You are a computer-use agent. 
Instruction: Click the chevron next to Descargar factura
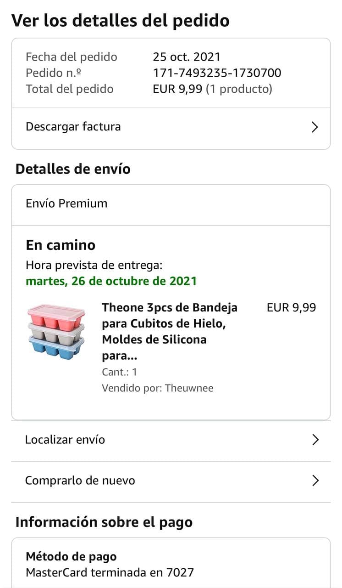tap(314, 127)
